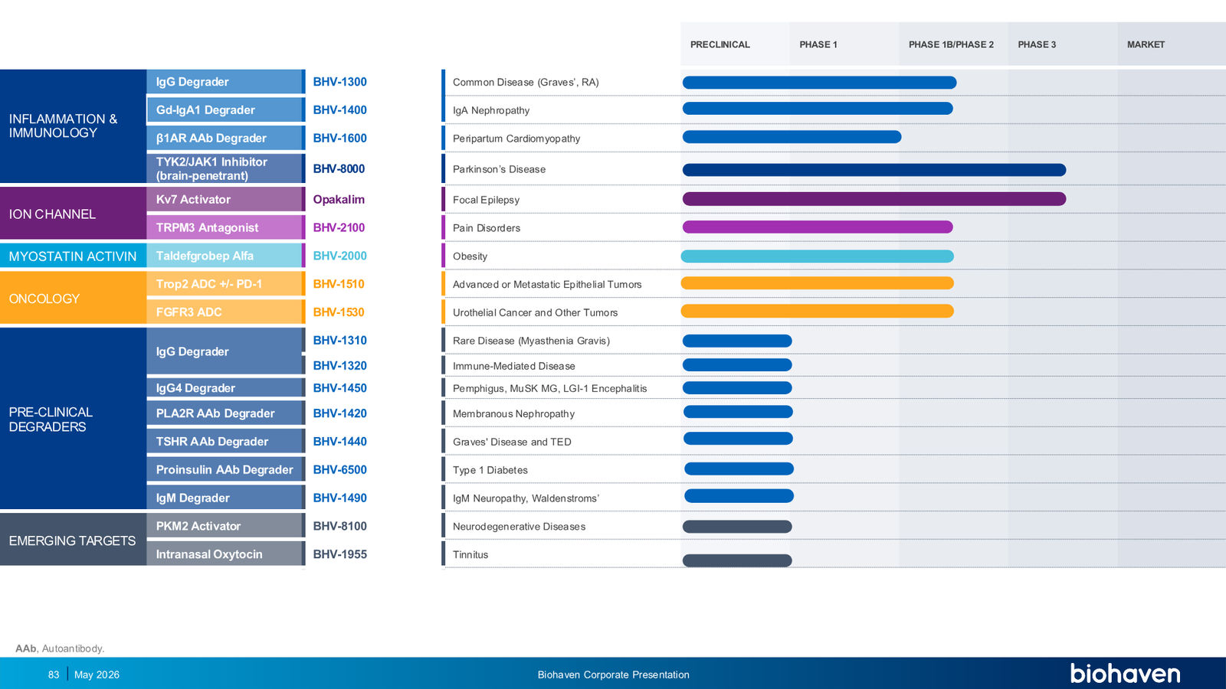1226x689 pixels.
Task: Click the BHV-6500 compound code
Action: pyautogui.click(x=339, y=470)
